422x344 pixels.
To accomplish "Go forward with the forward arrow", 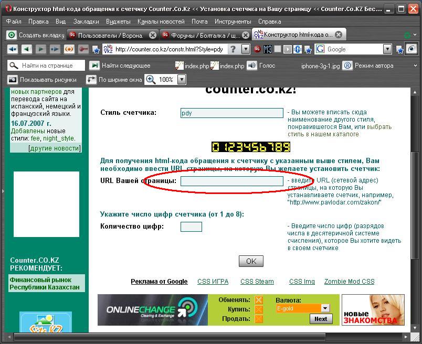I will [x=40, y=49].
